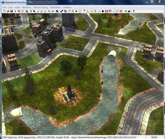
Task: Select the scissors Cut icon
Action: point(15,11)
